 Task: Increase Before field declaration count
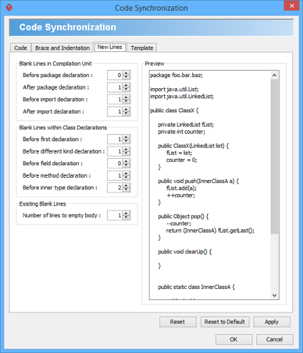pos(126,161)
